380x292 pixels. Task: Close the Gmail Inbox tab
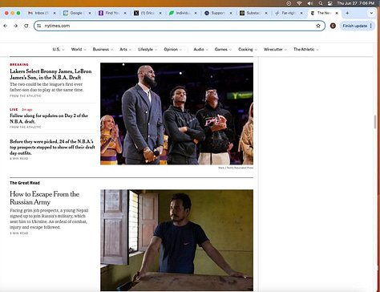coord(55,13)
